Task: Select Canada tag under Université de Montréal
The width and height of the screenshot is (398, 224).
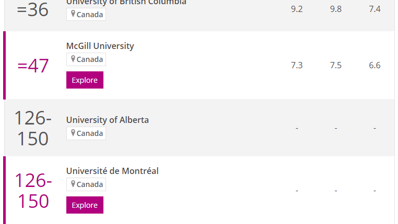Action: click(86, 184)
